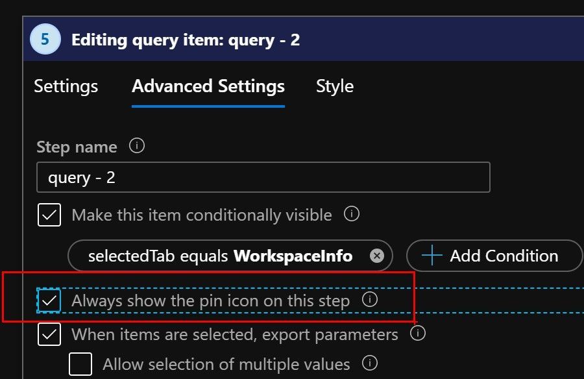Edit the selectedTab equals WorkspaceInfo condition pill
584x379 pixels.
click(220, 256)
